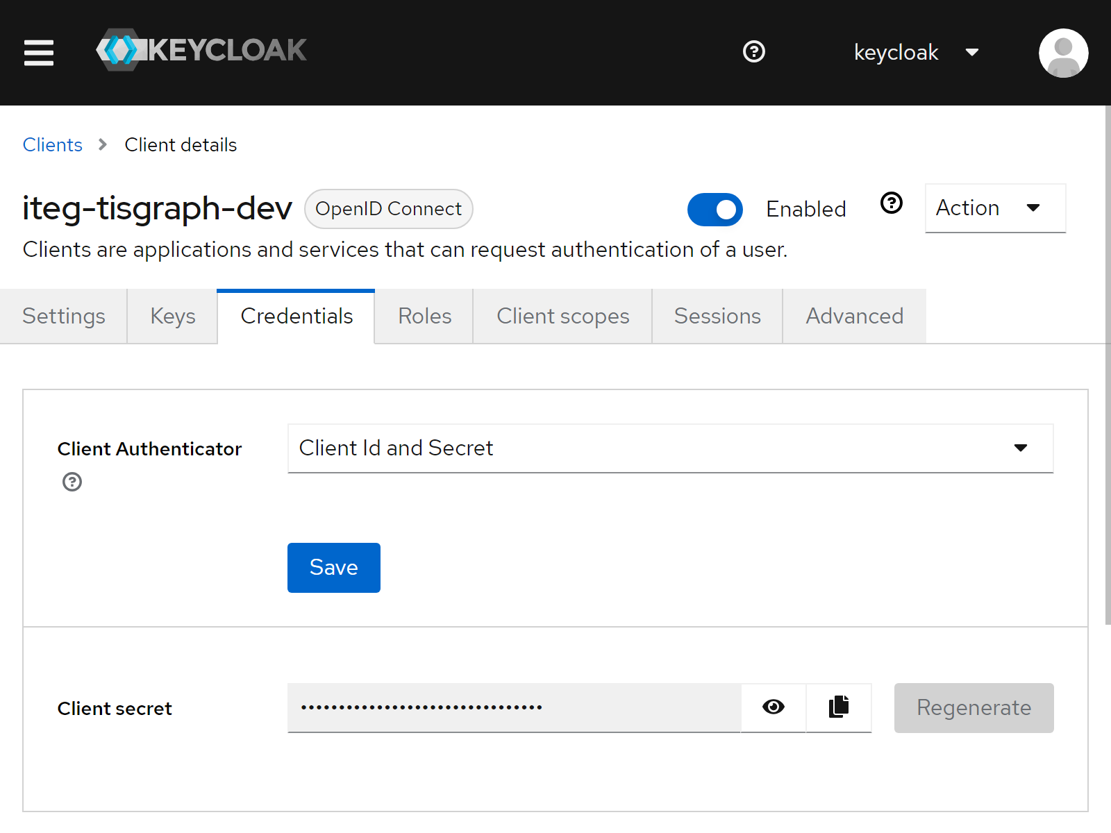Open help via the masthead question mark icon
The height and width of the screenshot is (833, 1111).
pos(754,52)
